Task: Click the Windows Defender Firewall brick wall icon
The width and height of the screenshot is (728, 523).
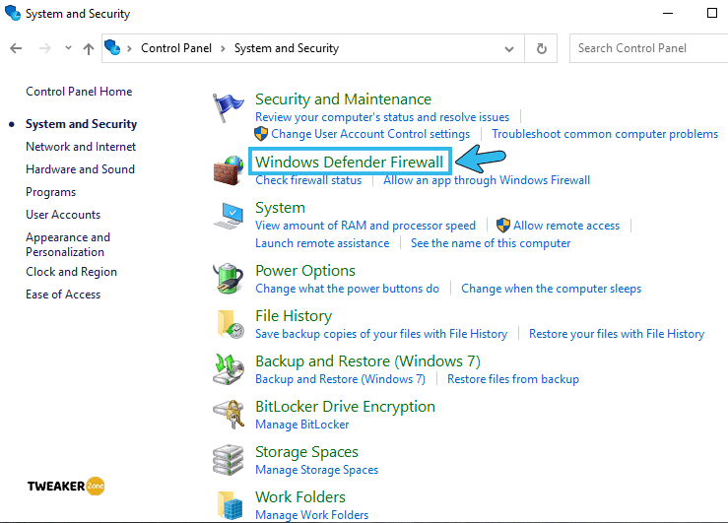Action: pos(228,170)
